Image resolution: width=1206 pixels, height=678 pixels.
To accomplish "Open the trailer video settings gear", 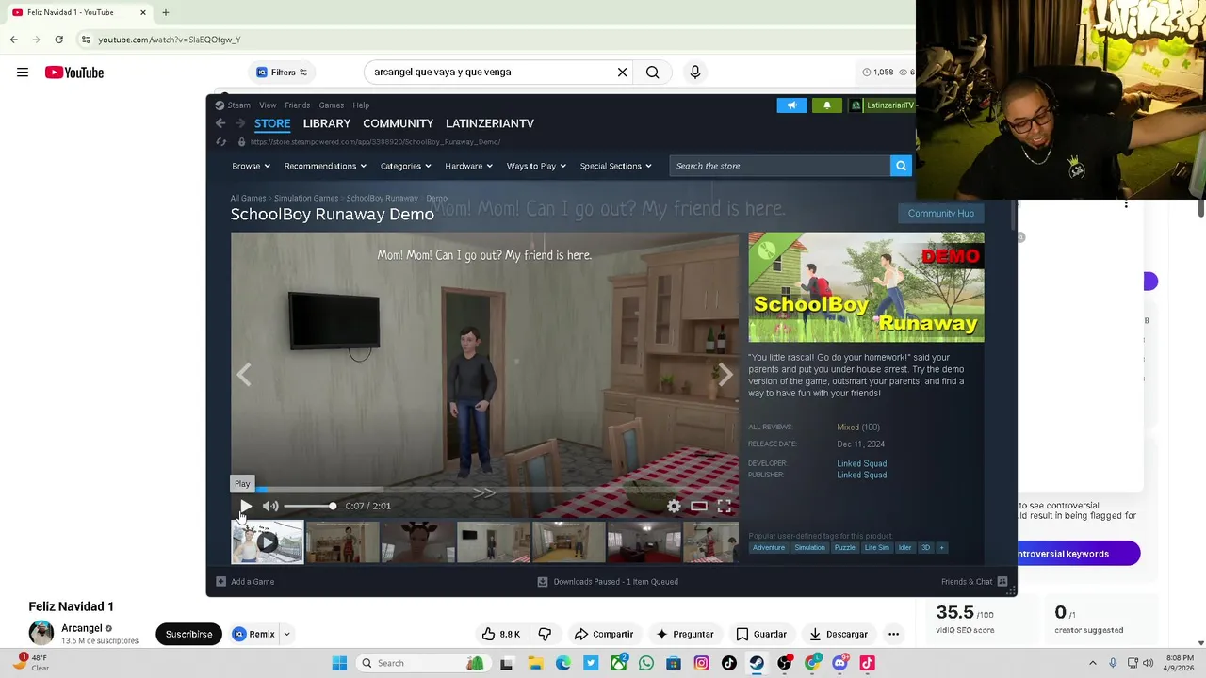I will coord(674,506).
